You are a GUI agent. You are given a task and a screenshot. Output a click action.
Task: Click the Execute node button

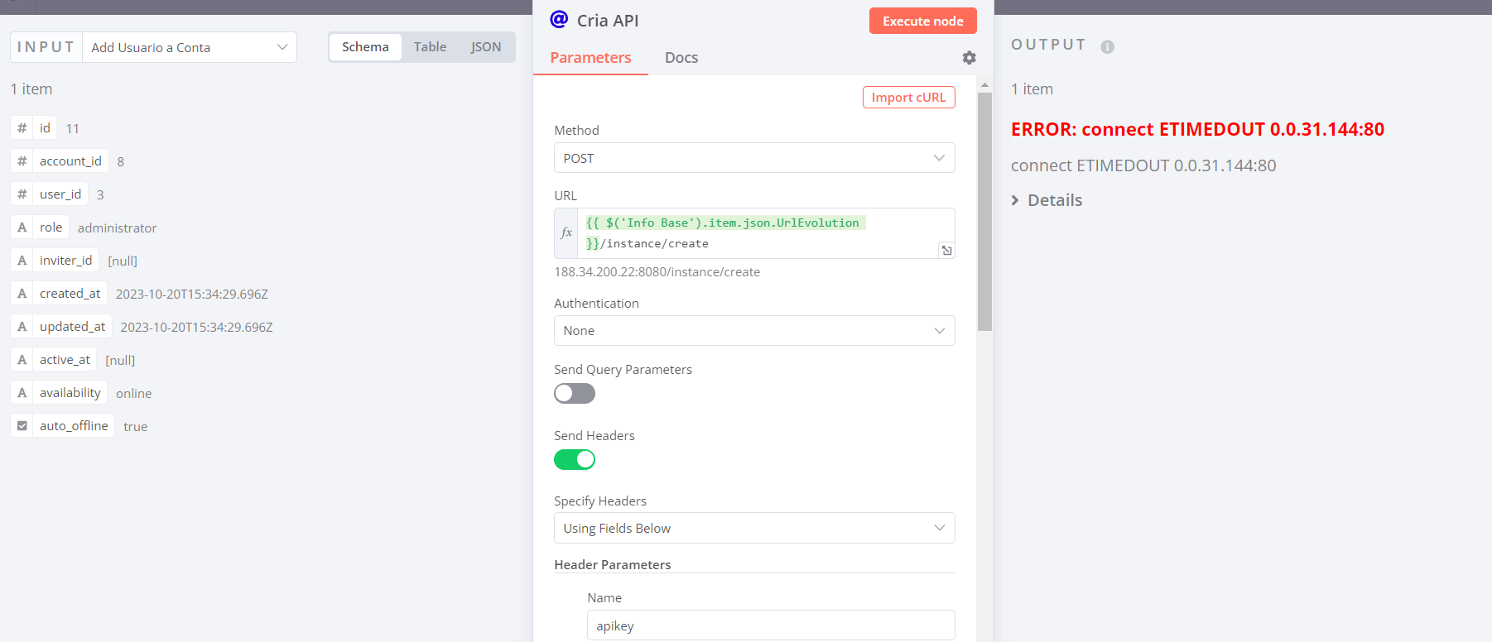pyautogui.click(x=922, y=22)
